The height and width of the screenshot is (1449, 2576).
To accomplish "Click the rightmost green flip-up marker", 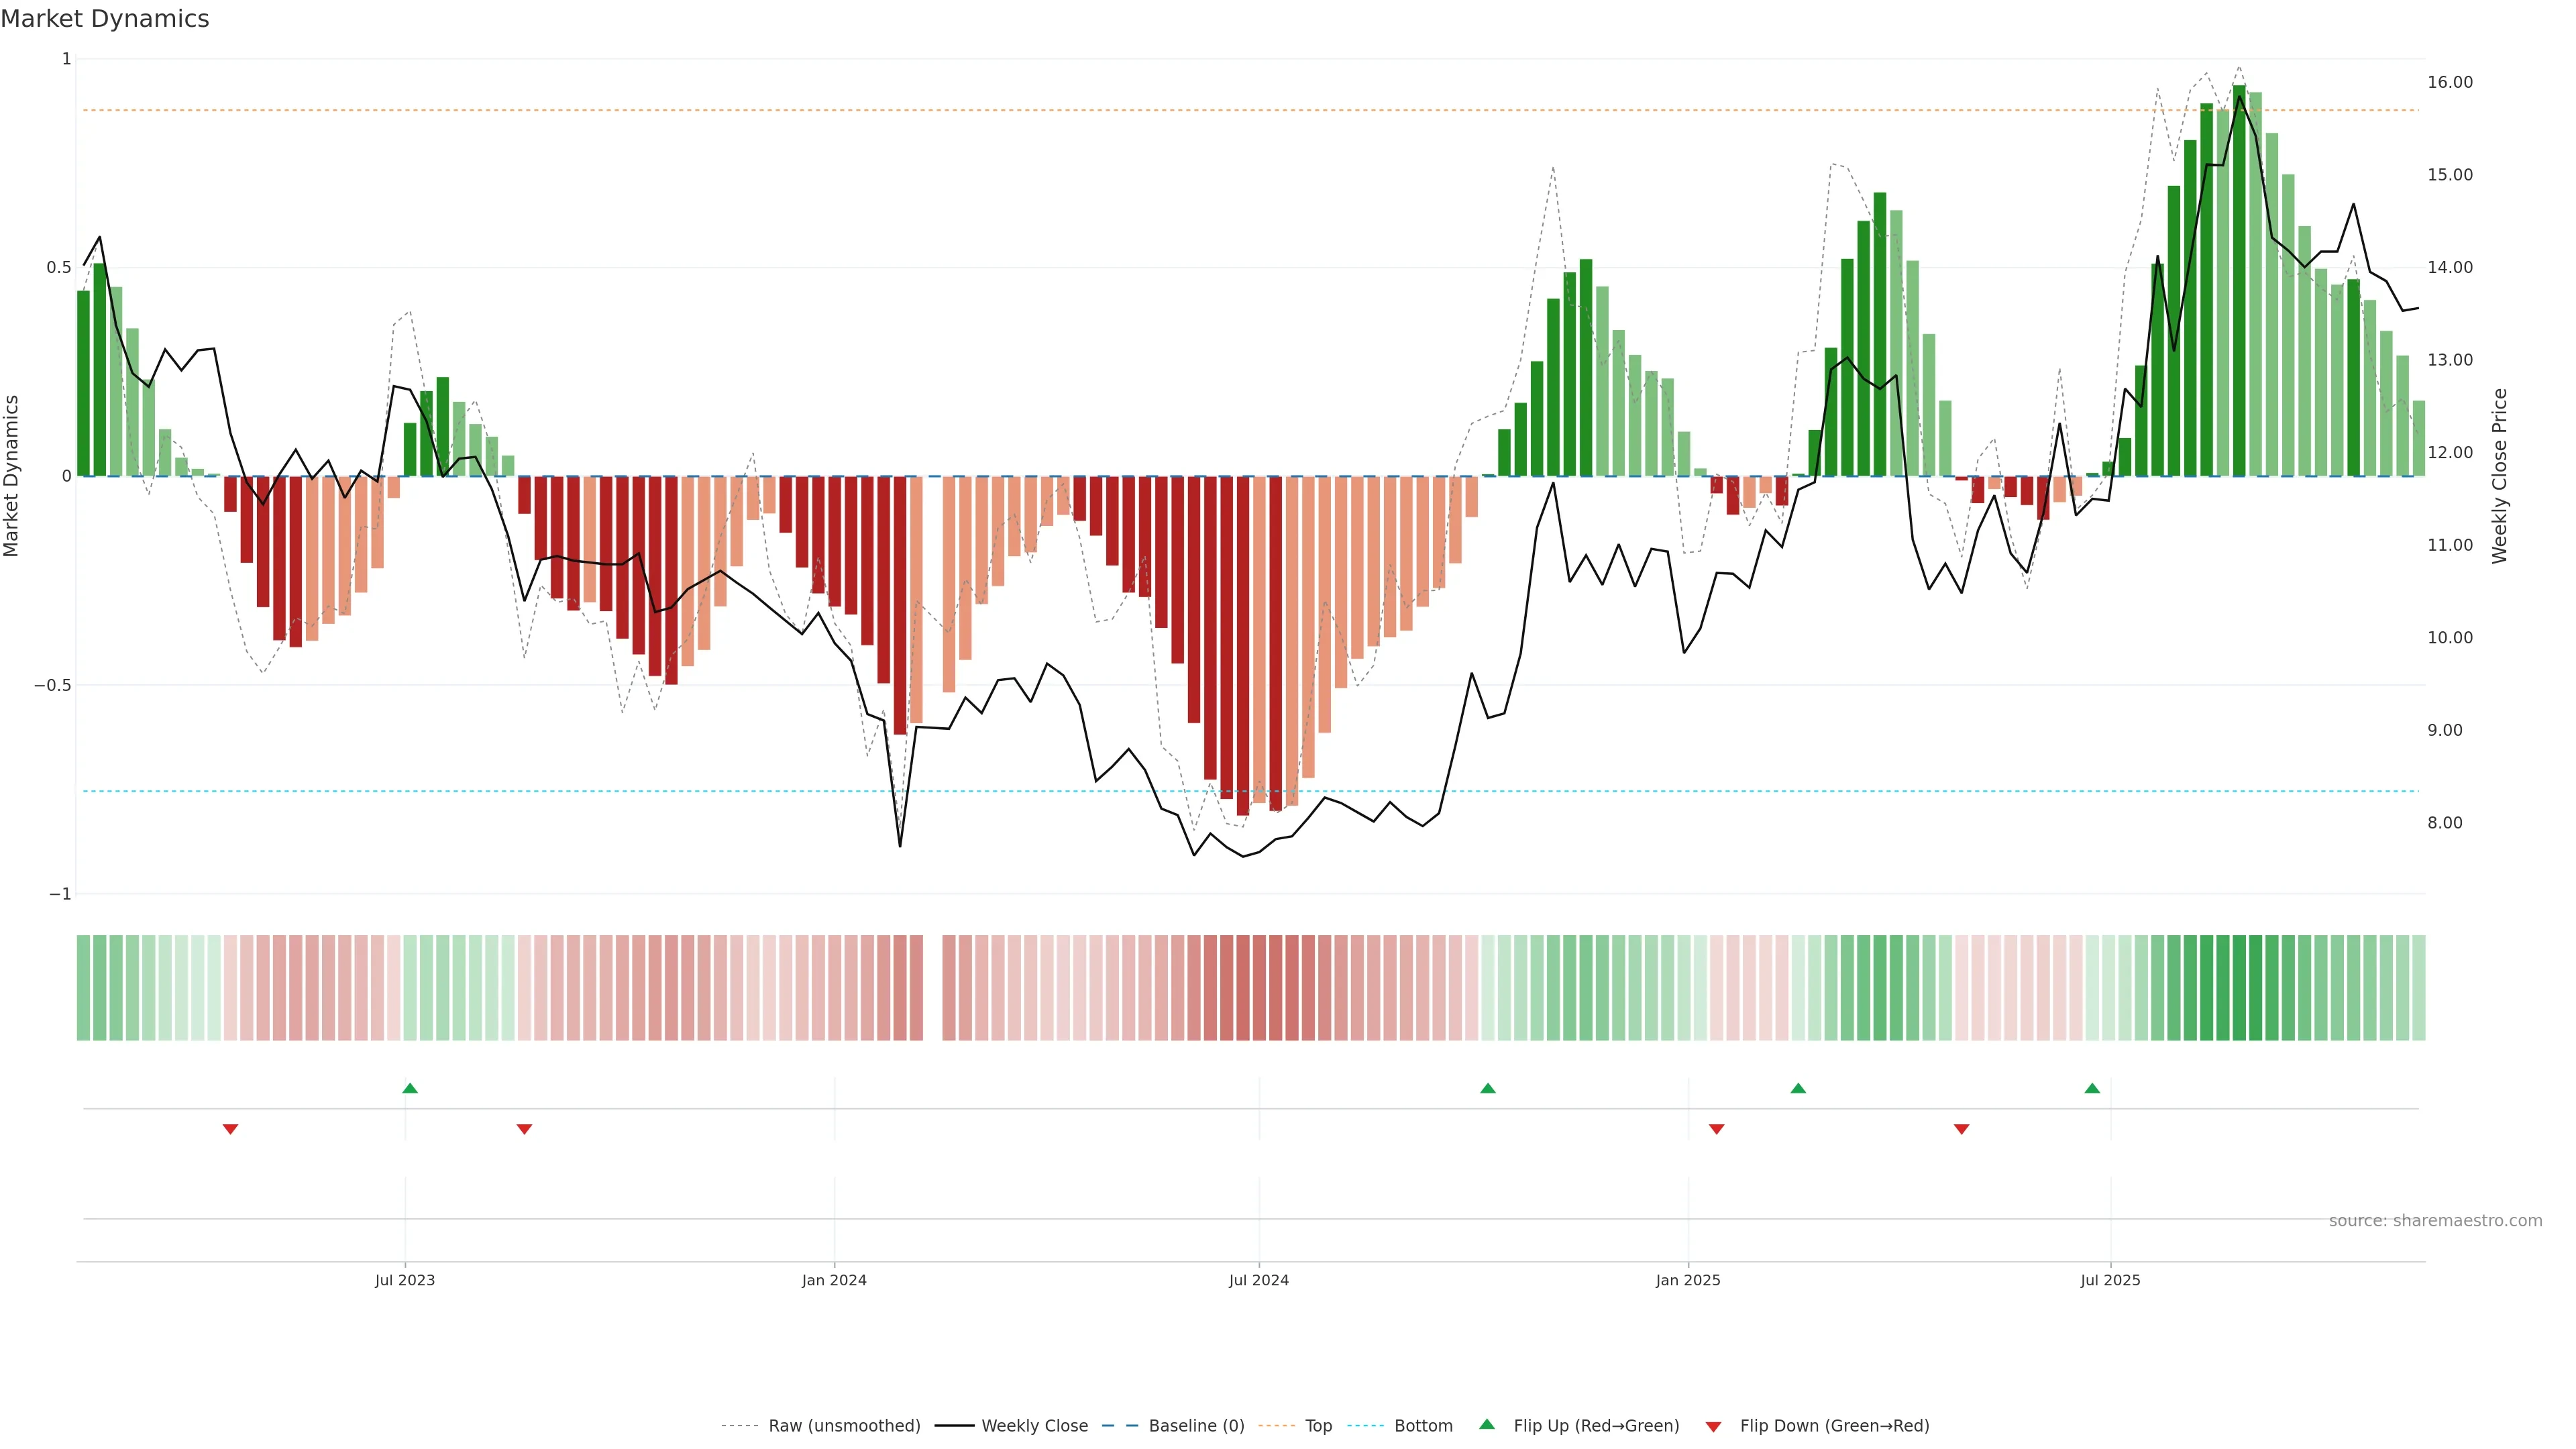I will pos(2092,1088).
